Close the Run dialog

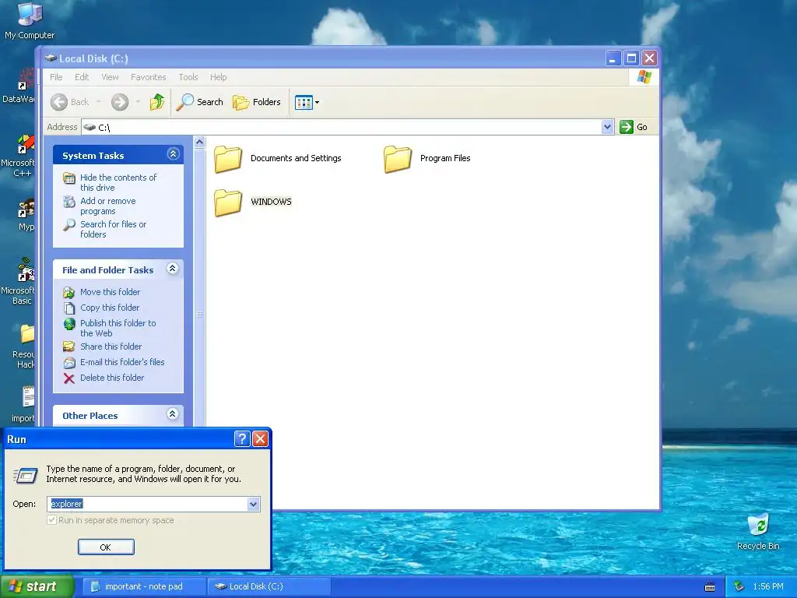point(260,439)
